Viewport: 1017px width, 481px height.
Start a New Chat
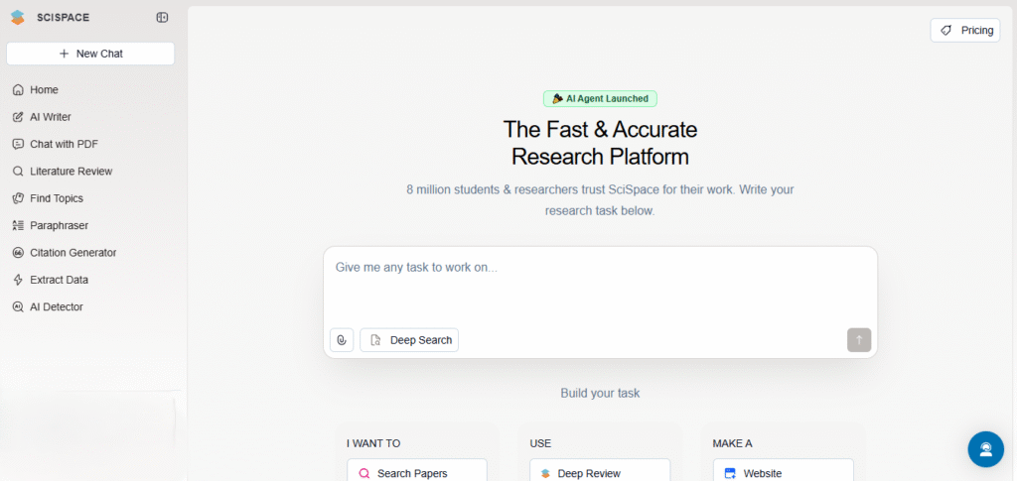tap(90, 54)
